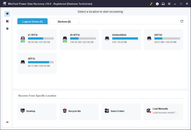The height and width of the screenshot is (130, 191).
Task: Choose the Unidentified 16 MB partition
Action: (x=121, y=39)
